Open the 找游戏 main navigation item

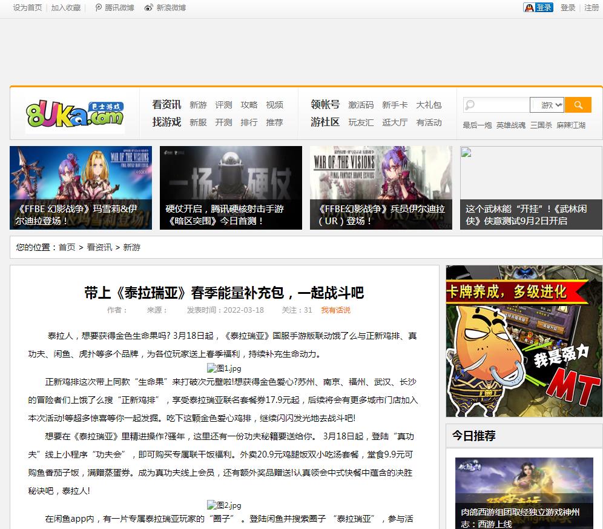click(166, 122)
